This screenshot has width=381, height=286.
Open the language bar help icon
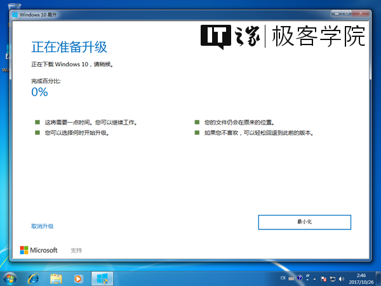(x=300, y=278)
